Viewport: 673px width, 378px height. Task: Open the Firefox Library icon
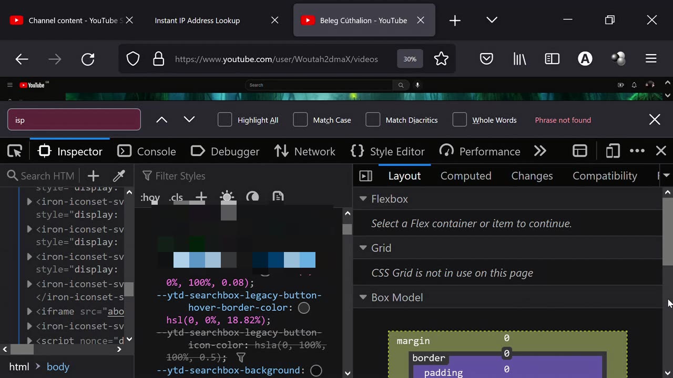[x=519, y=59]
